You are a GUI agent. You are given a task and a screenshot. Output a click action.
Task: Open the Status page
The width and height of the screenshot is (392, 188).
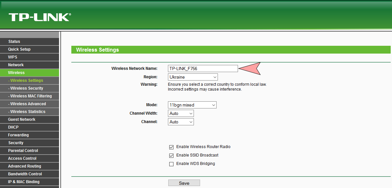(x=14, y=42)
